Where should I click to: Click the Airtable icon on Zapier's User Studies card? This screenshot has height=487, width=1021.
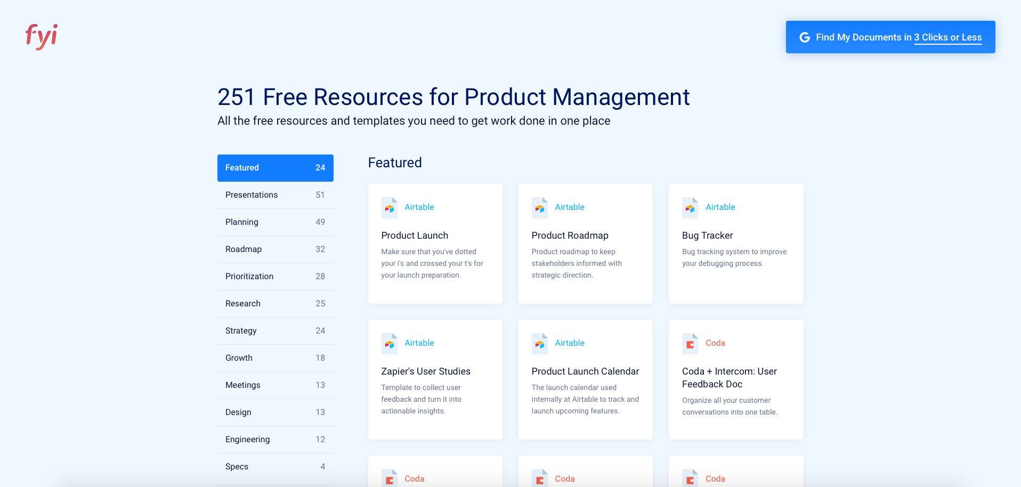[x=390, y=344]
